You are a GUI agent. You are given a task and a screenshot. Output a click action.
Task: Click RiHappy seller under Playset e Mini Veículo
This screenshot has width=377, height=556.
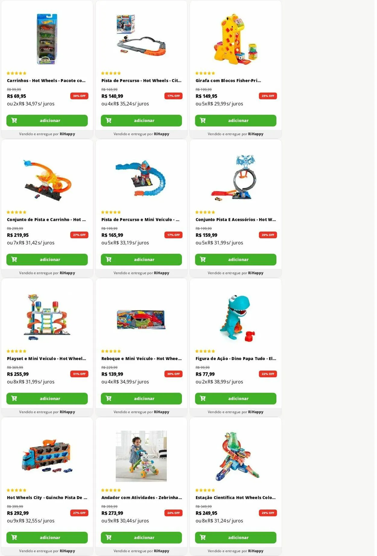coord(67,412)
